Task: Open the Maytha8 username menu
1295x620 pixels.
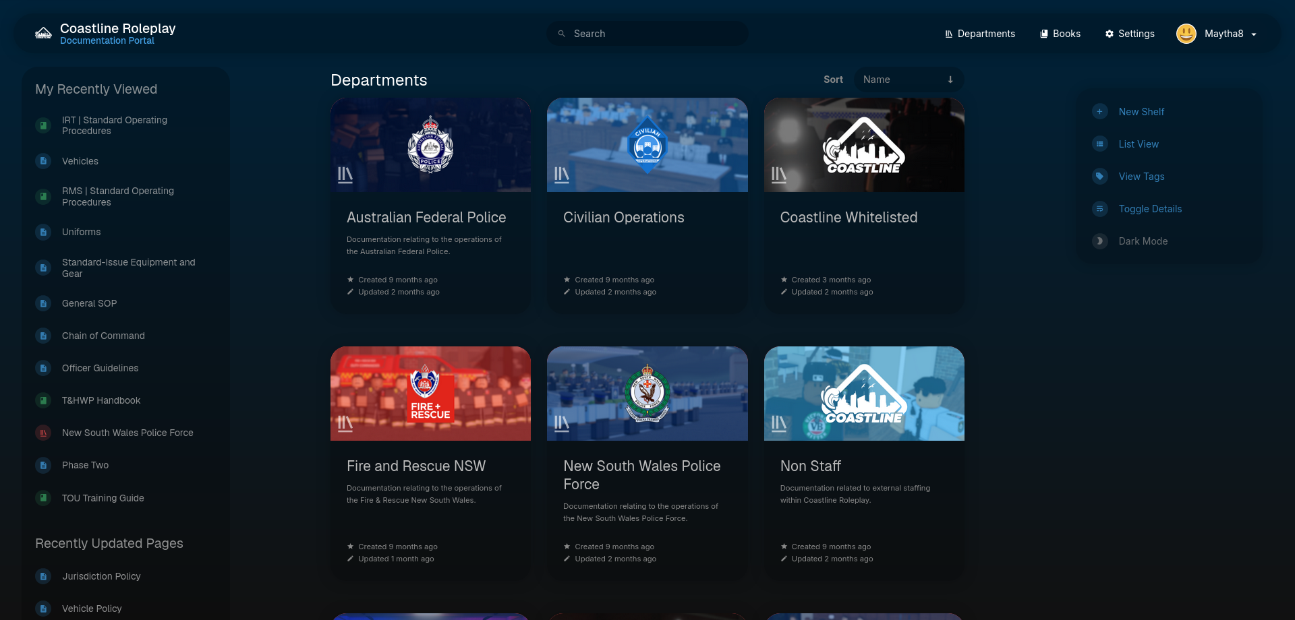Action: pos(1224,34)
